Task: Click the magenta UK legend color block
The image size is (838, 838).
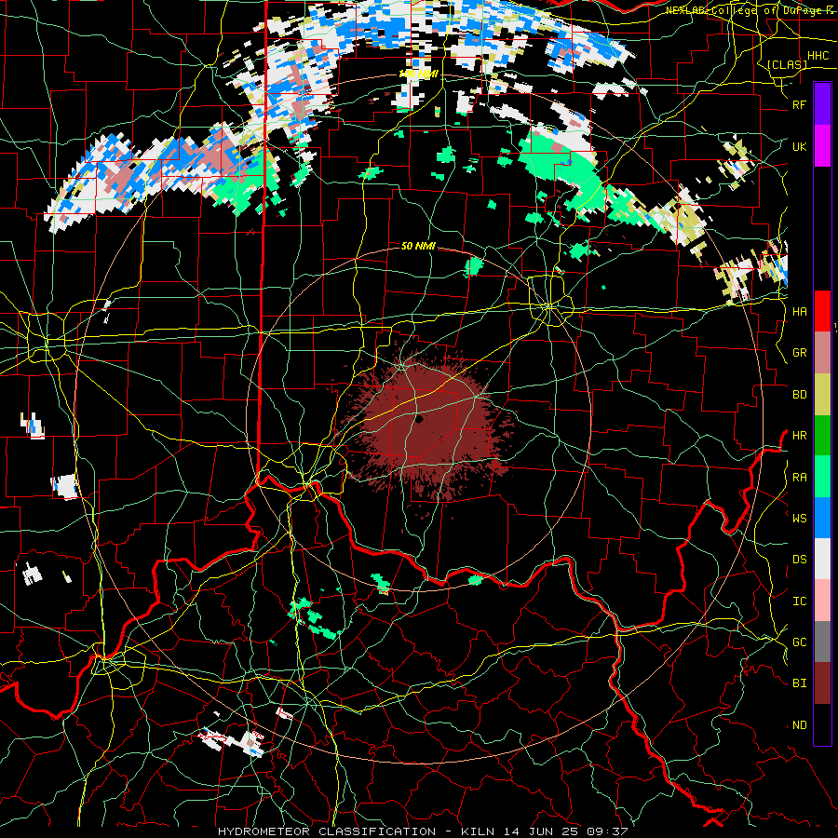Action: click(x=822, y=146)
